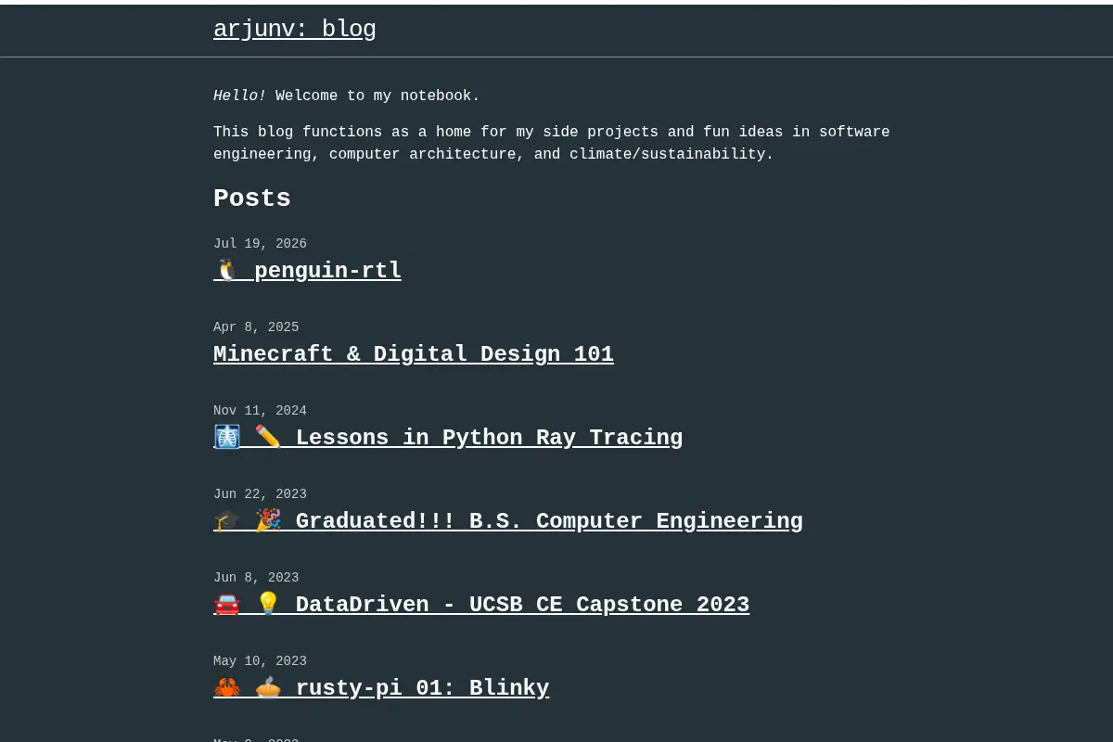Click the x-ray emoji icon
1113x742 pixels.
tap(227, 438)
